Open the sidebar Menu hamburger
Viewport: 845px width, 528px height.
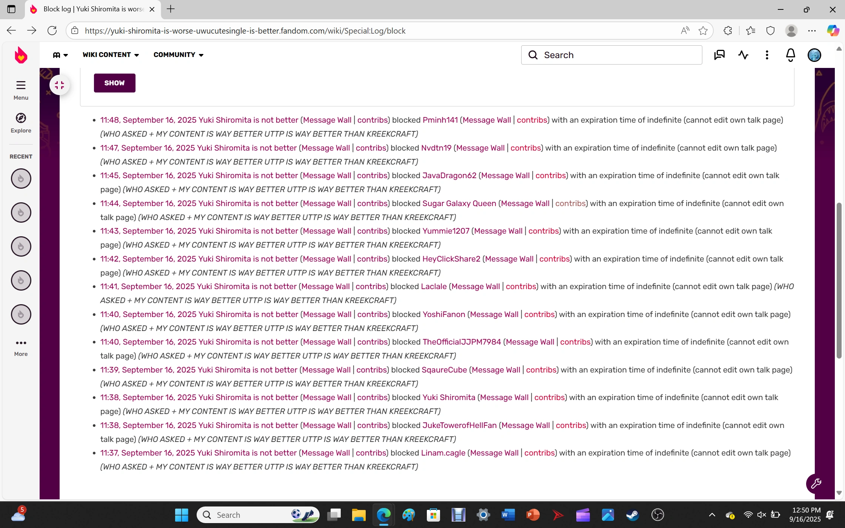(x=21, y=89)
